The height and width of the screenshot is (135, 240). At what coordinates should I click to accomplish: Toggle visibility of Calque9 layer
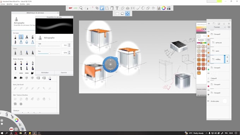pyautogui.click(x=208, y=73)
